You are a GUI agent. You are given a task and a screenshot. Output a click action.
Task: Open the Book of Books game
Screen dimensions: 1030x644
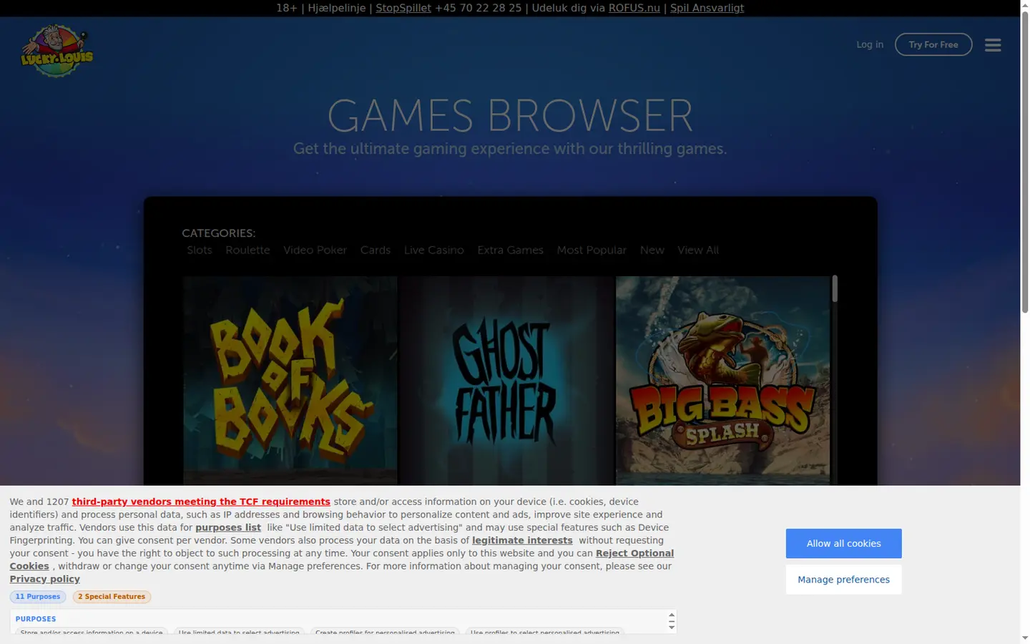coord(290,381)
